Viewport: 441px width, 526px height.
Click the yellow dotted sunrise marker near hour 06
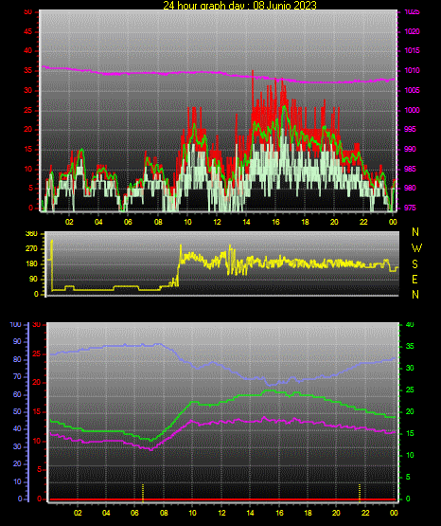click(x=143, y=493)
